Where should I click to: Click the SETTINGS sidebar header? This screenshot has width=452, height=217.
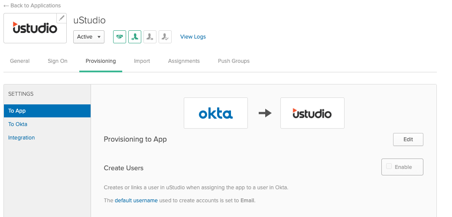click(x=21, y=94)
